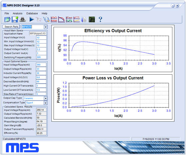Open the green PCB layout icon

pyautogui.click(x=92, y=19)
